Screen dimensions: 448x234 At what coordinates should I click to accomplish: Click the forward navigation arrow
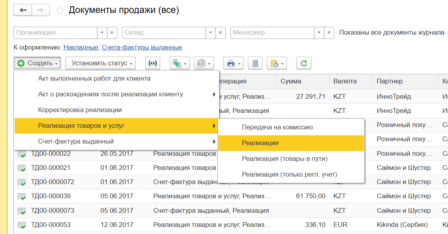click(x=40, y=10)
